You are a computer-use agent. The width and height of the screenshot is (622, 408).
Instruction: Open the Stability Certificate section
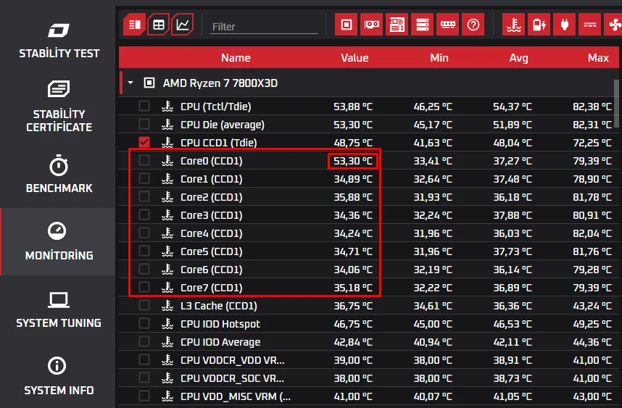[x=59, y=107]
